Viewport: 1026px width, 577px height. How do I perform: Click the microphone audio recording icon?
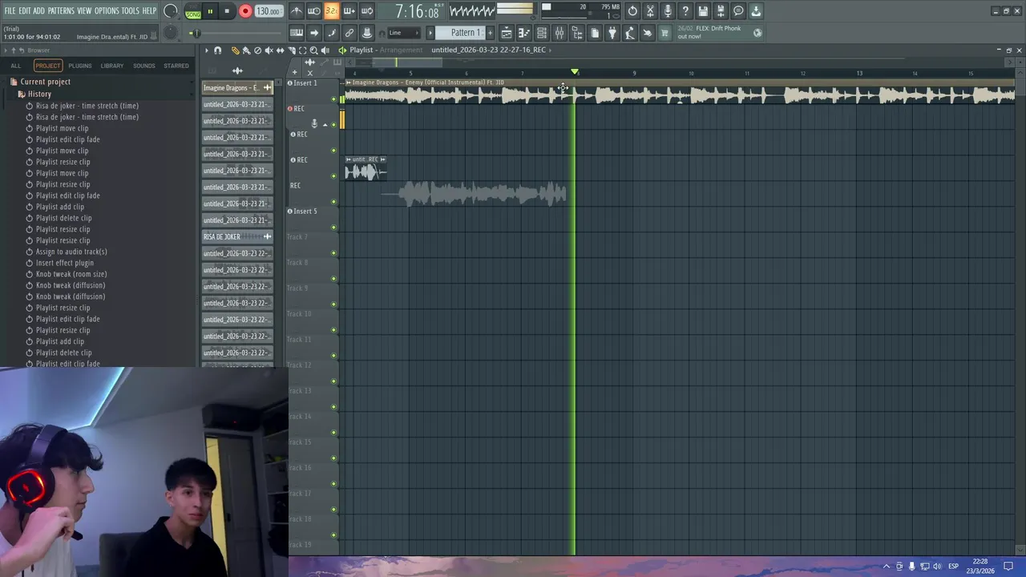coord(668,11)
